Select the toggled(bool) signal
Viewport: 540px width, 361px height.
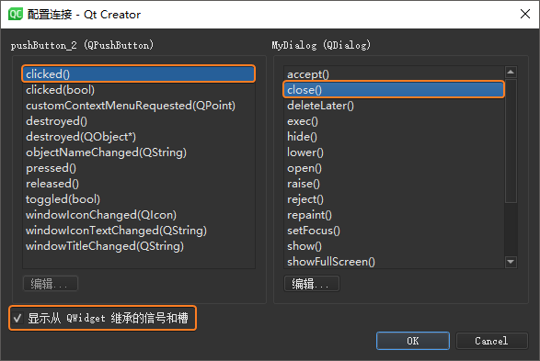tap(139, 199)
